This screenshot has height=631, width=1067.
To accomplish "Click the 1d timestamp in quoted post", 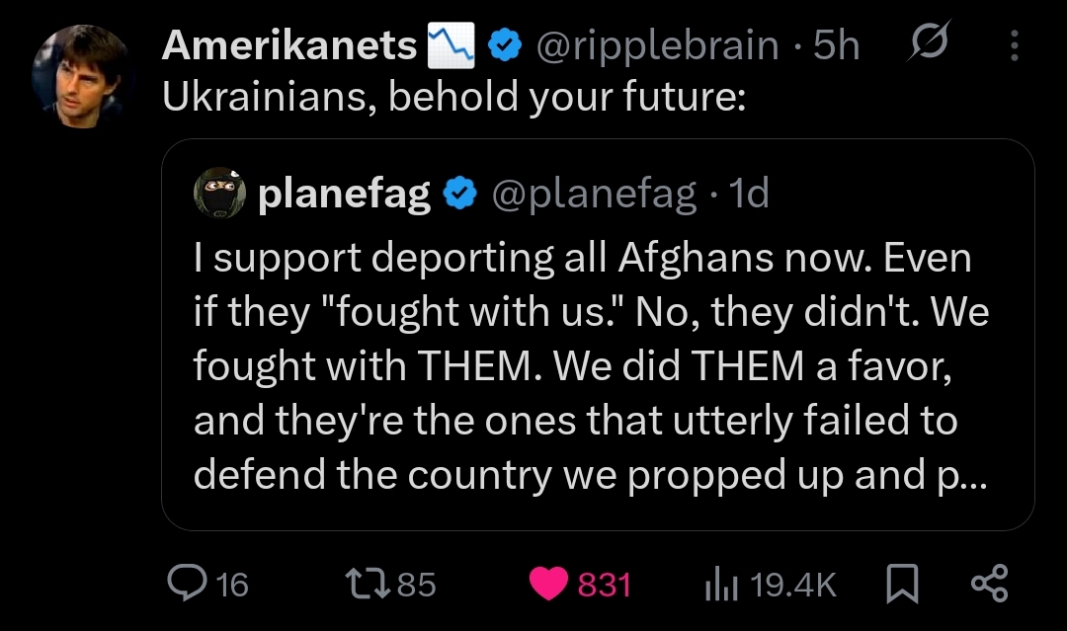I will pyautogui.click(x=747, y=195).
